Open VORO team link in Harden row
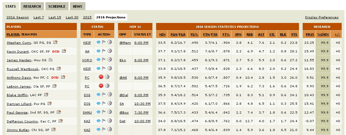 coord(87,60)
